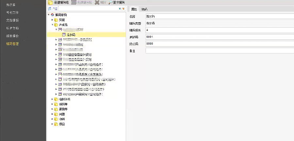Click the 领料单 folder icon

[56, 104]
